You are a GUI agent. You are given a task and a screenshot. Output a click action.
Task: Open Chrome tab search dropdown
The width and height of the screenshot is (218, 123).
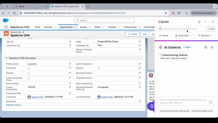click(x=215, y=6)
